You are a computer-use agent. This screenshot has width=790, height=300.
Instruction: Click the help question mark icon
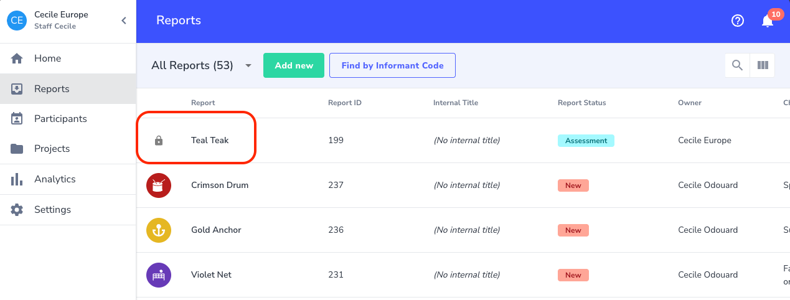point(738,21)
